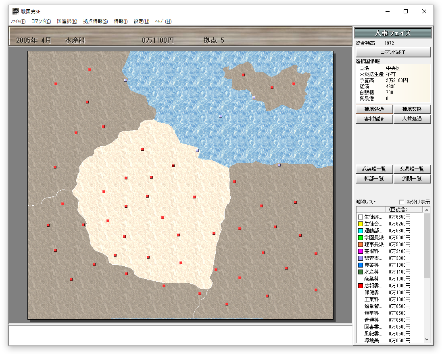This screenshot has height=354, width=442.
Task: Open the 武装船一覧 list
Action: point(374,169)
